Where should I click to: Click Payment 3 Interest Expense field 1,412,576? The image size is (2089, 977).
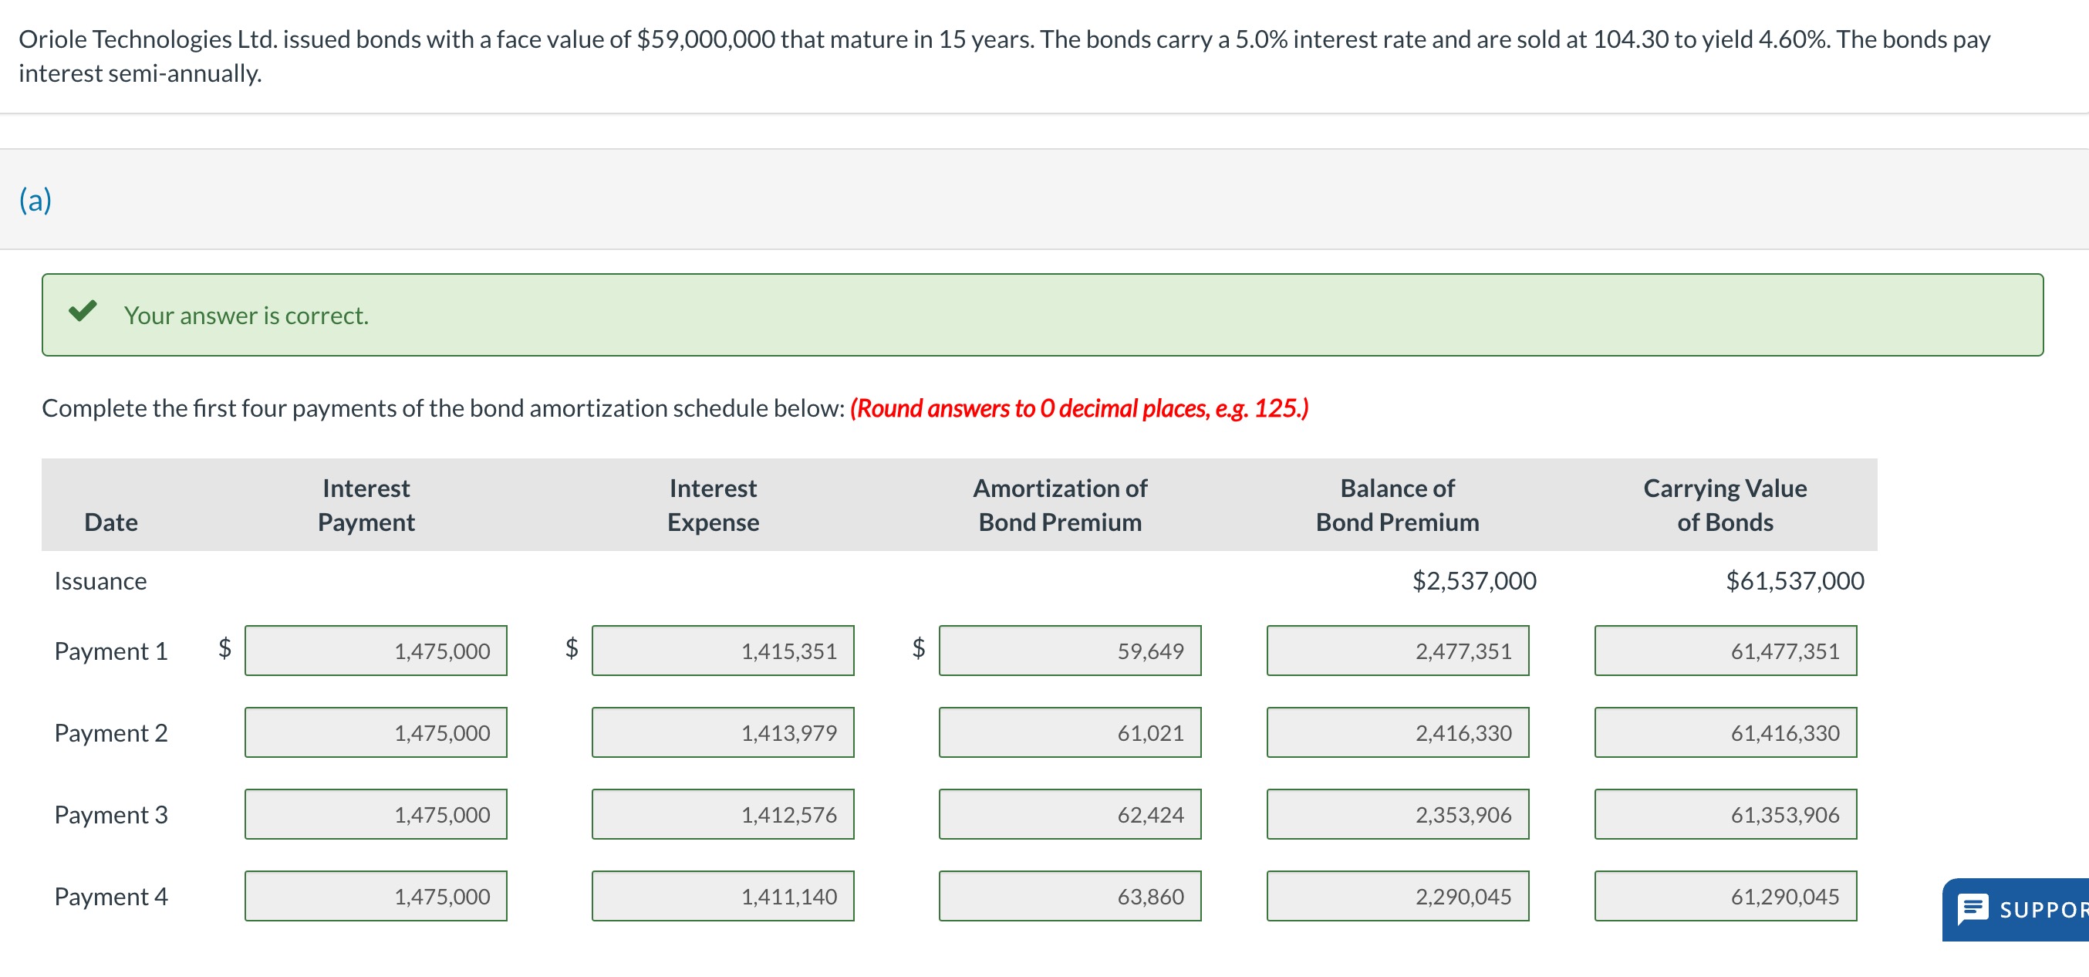(723, 814)
